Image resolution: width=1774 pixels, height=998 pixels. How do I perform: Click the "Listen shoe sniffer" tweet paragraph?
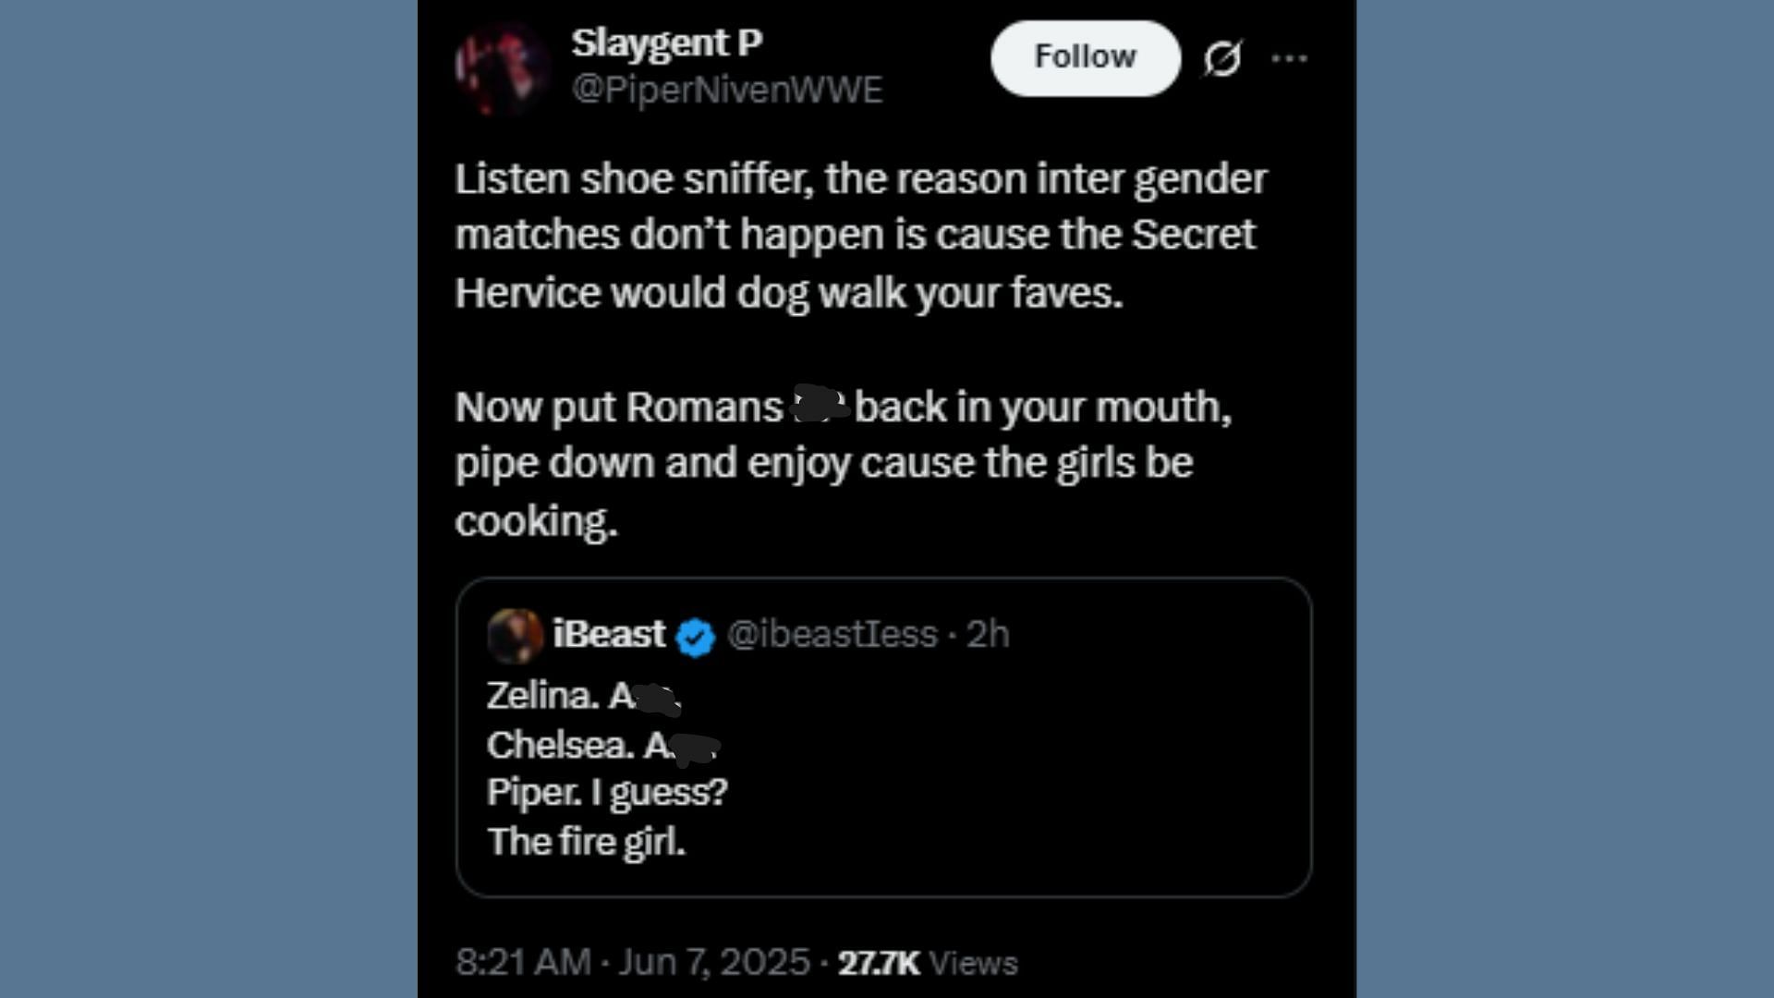(859, 235)
